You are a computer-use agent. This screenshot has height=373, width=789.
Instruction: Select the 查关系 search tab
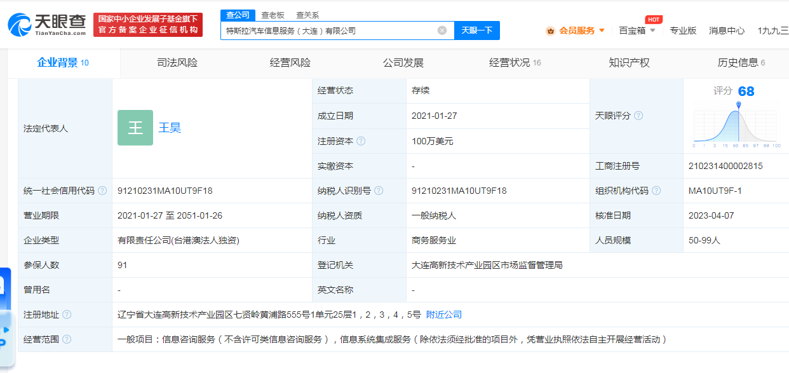307,15
